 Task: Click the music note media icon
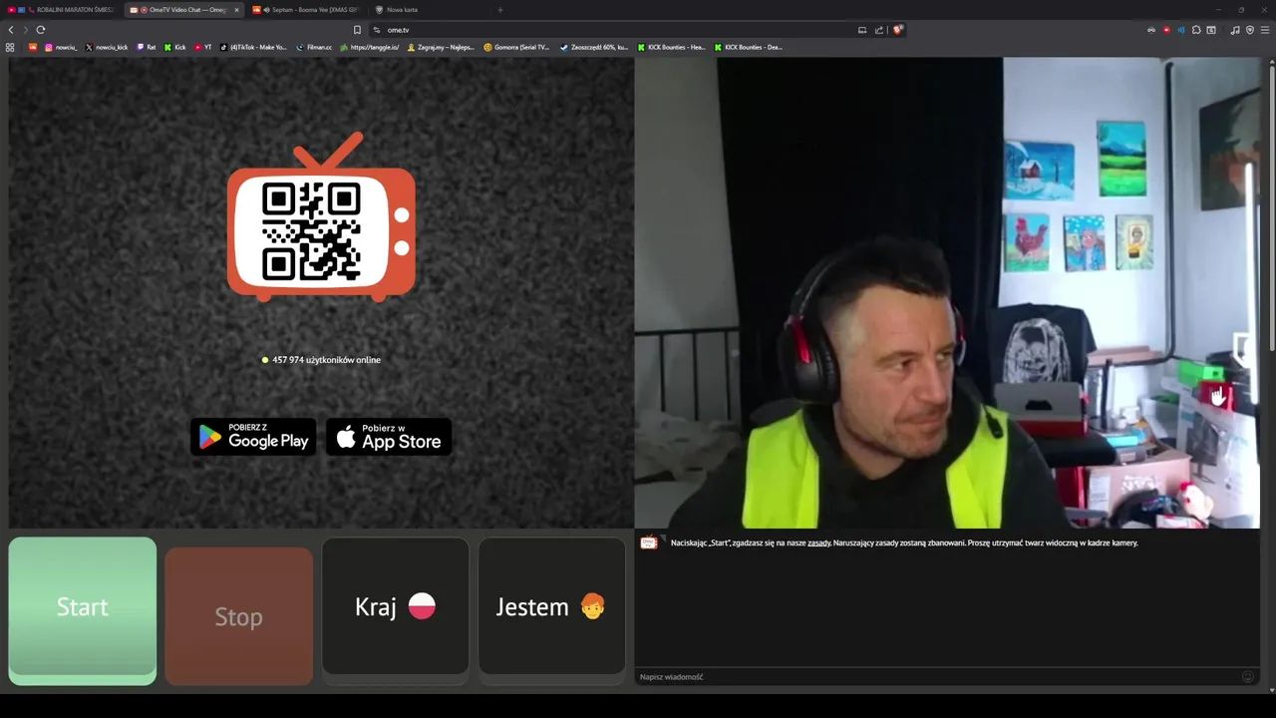(1235, 30)
